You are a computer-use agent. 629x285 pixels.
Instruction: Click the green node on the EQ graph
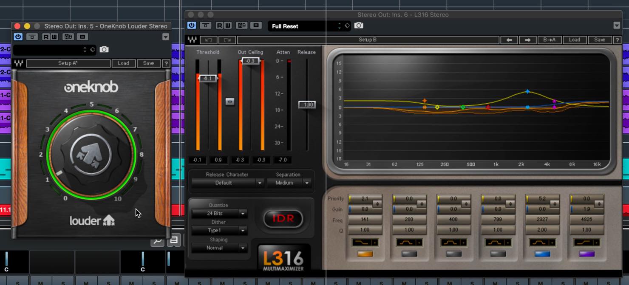click(463, 107)
